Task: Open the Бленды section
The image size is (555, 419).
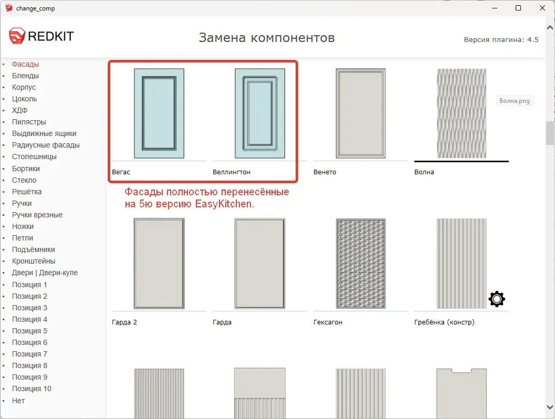Action: click(x=26, y=76)
